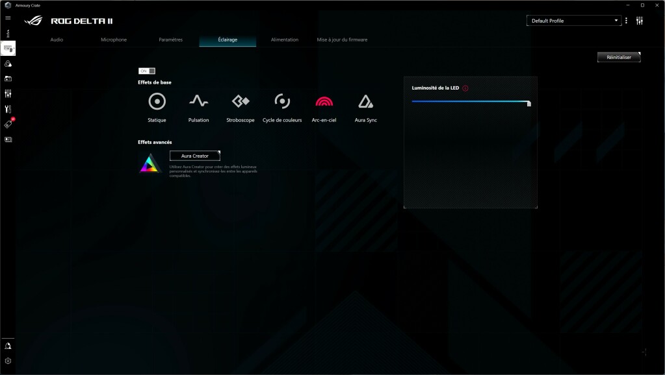Click the ROG logo in header
Screen dimensions: 665x375
pos(34,20)
